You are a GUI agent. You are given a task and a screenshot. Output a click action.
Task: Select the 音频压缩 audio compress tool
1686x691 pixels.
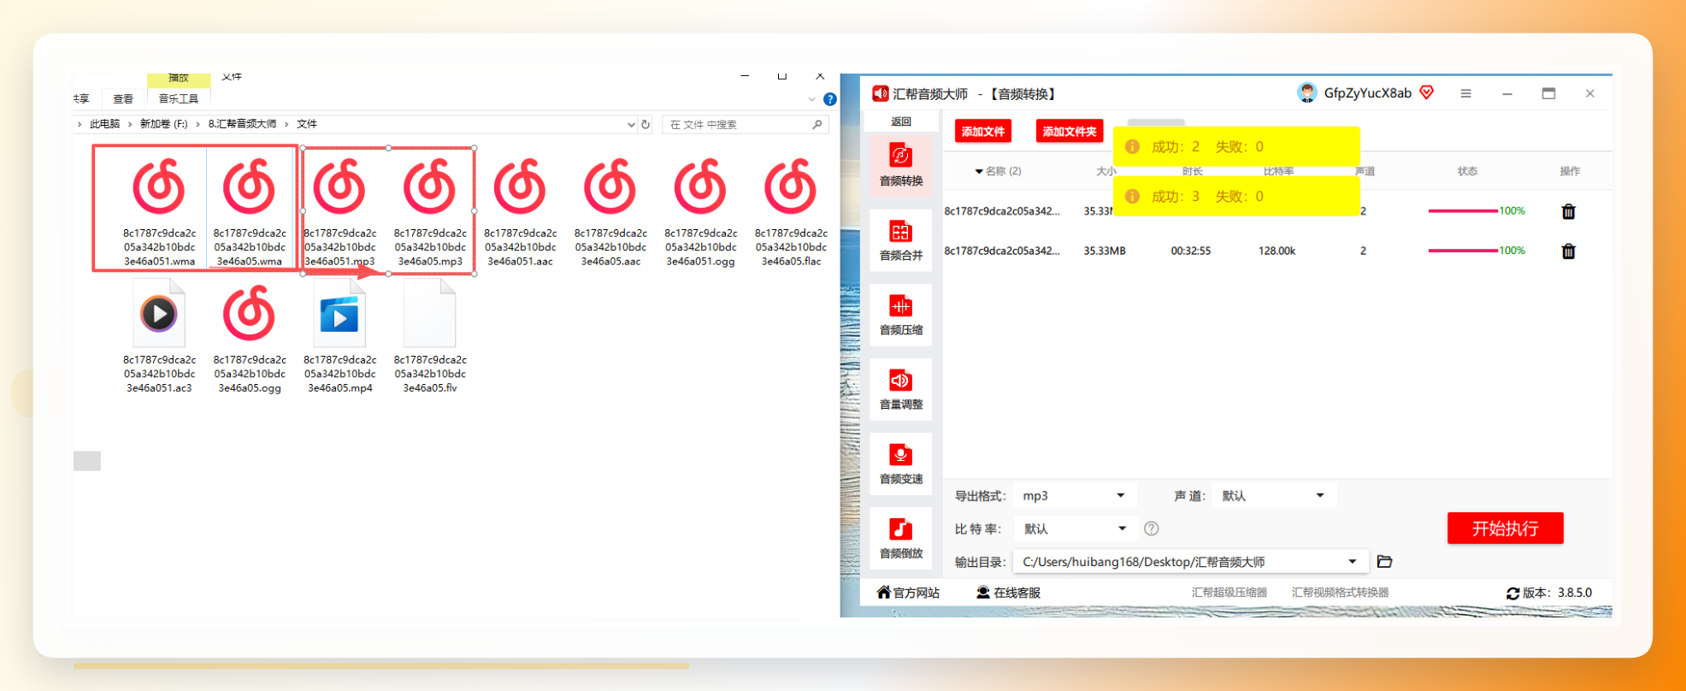pyautogui.click(x=900, y=315)
